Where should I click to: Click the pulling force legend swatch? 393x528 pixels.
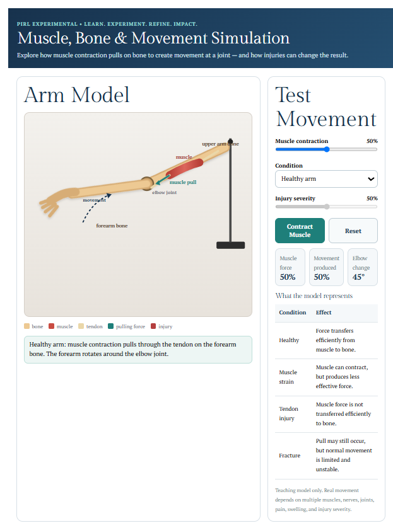coord(110,326)
